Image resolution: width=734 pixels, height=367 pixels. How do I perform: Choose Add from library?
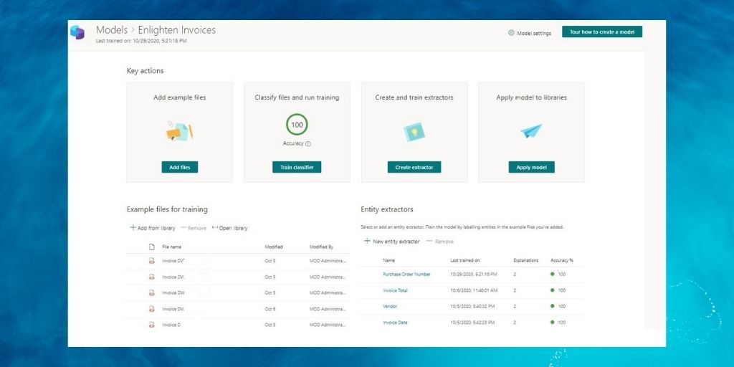153,228
